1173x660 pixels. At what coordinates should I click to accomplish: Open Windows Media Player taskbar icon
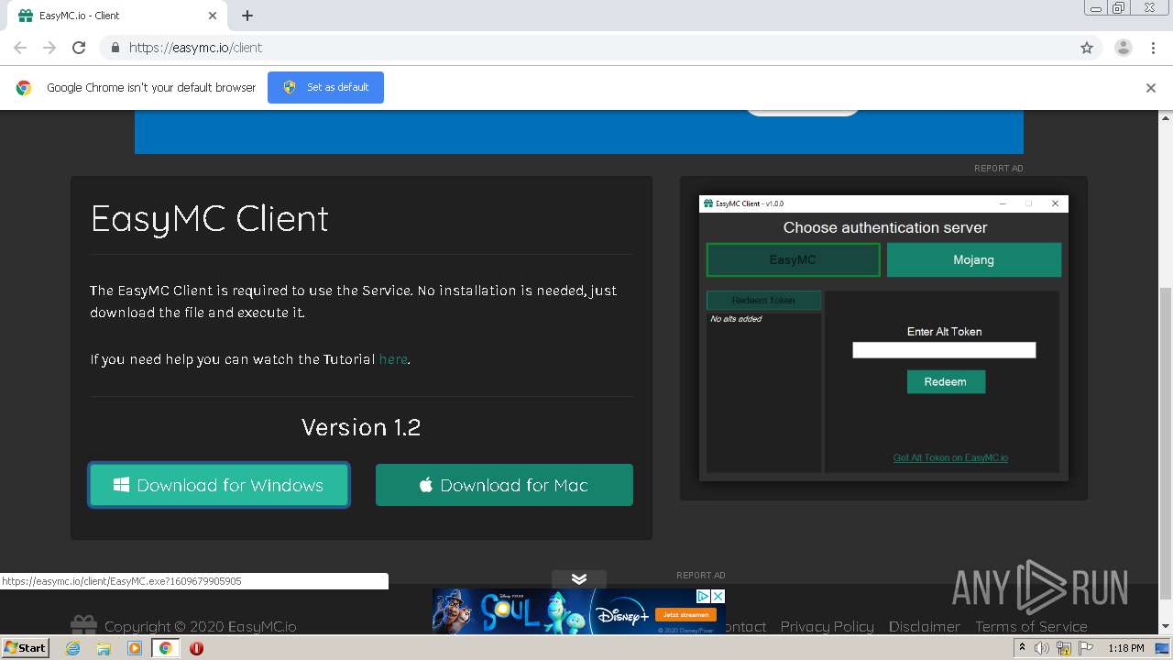coord(135,648)
